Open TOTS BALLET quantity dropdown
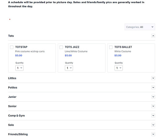Image resolution: width=163 pixels, height=137 pixels. pyautogui.click(x=119, y=68)
